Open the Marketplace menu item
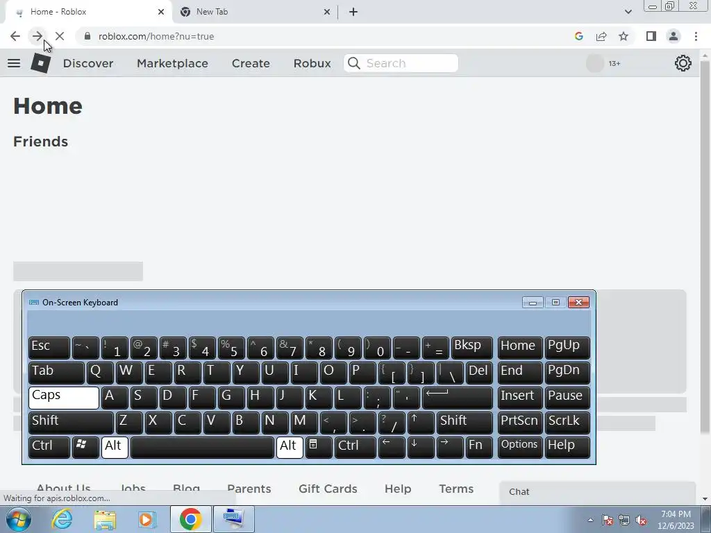711x533 pixels. click(172, 63)
